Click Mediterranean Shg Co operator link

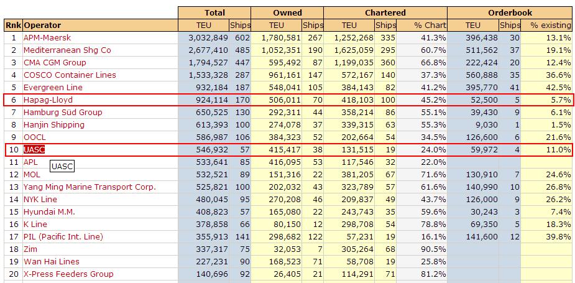pos(67,50)
